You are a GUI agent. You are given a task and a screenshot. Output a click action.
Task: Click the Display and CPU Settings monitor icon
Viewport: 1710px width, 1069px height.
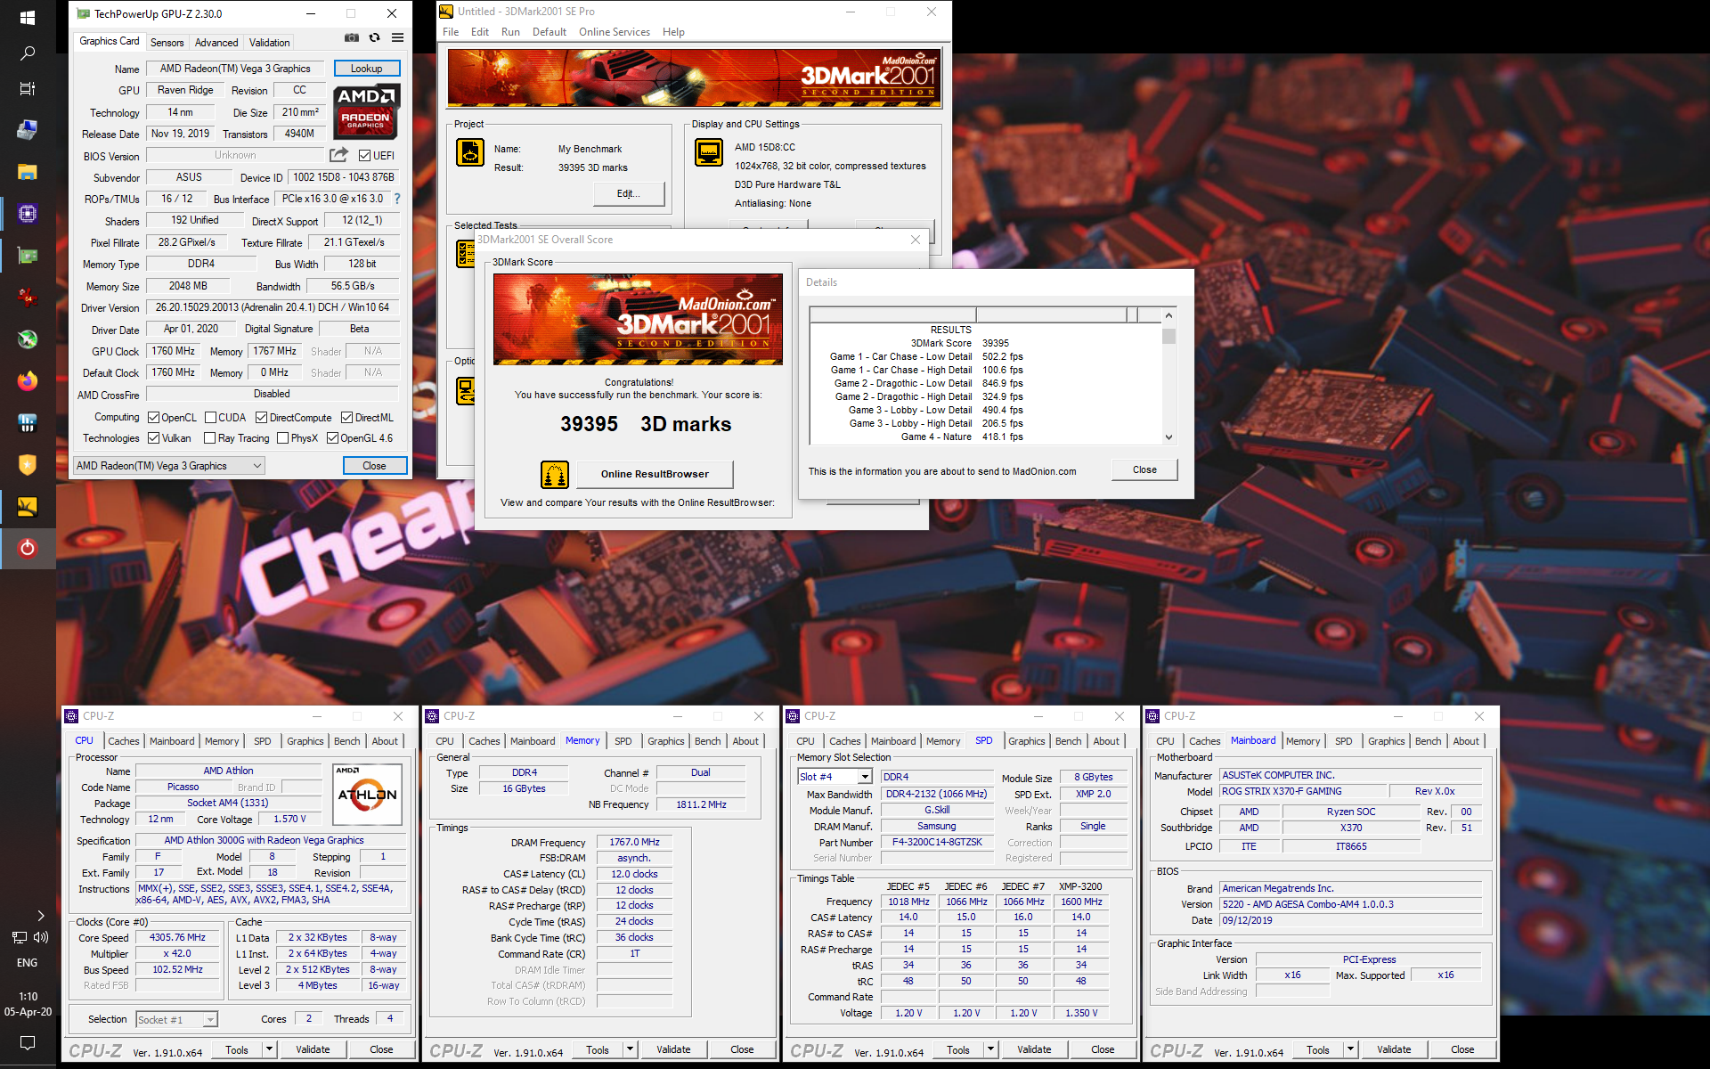click(709, 152)
